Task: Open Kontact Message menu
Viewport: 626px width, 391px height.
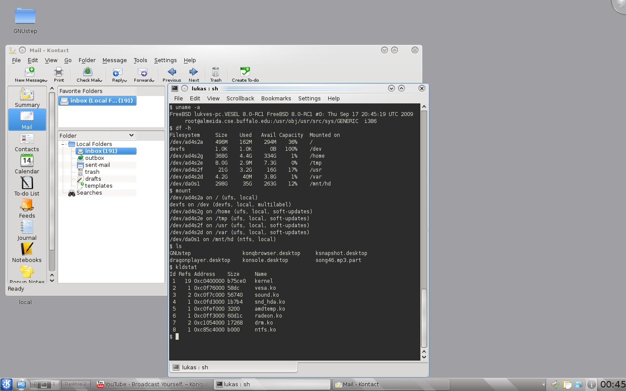Action: click(115, 60)
